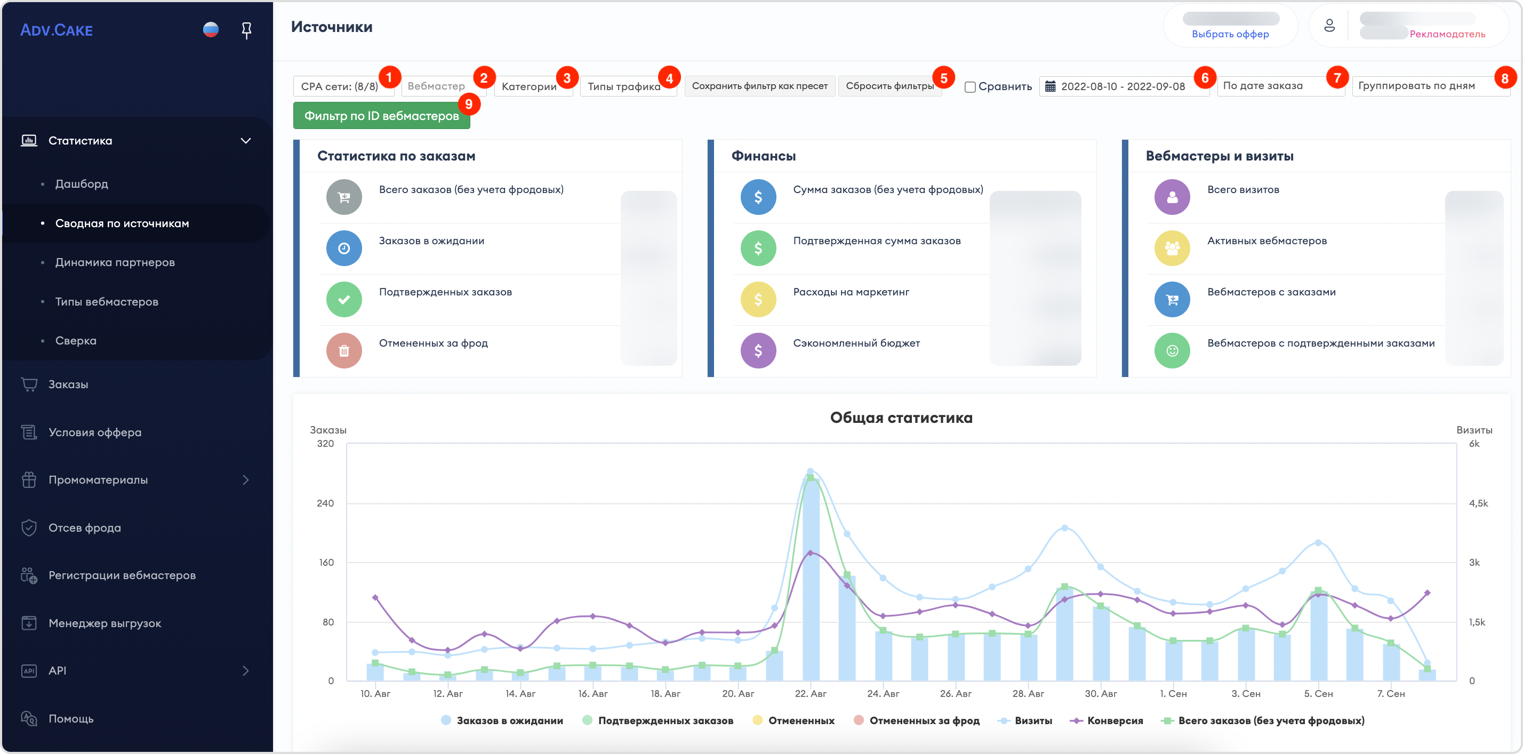1523x754 pixels.
Task: Toggle Заказов в ожидании chart legend series
Action: (x=502, y=720)
